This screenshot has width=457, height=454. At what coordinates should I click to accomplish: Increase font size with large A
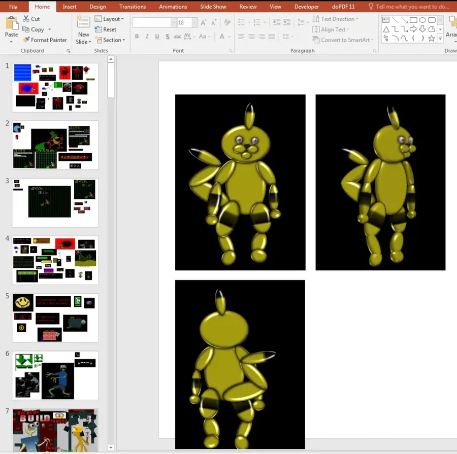point(204,22)
